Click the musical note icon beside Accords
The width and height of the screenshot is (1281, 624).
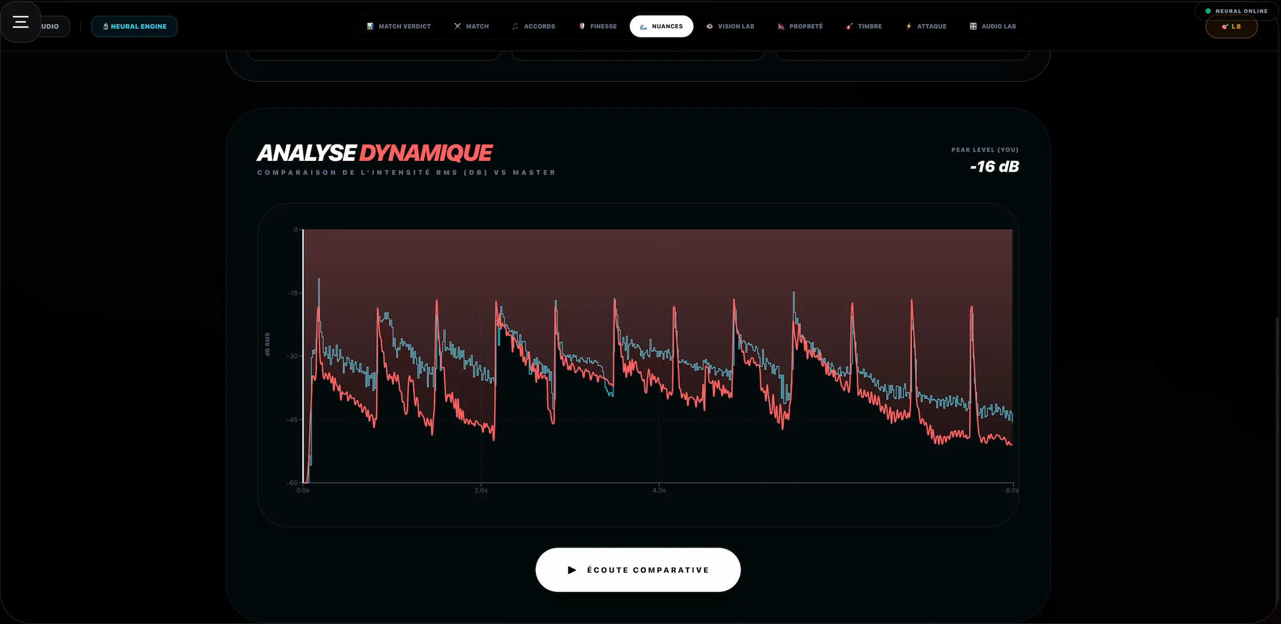[515, 26]
